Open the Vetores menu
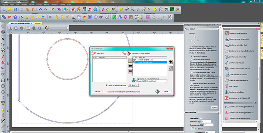This screenshot has height=133, width=263. 32,5
